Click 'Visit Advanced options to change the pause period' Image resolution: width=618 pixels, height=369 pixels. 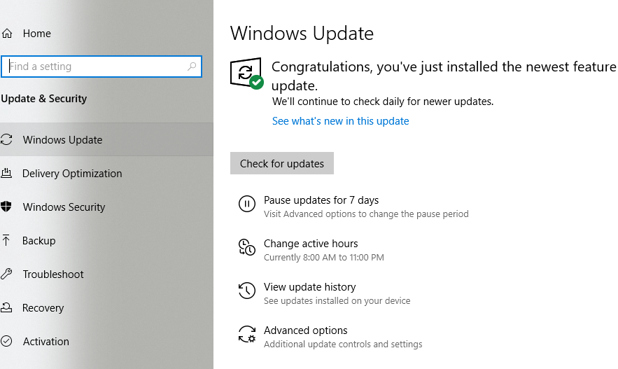tap(366, 214)
